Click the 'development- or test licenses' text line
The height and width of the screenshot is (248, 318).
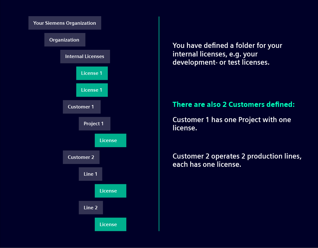[221, 62]
